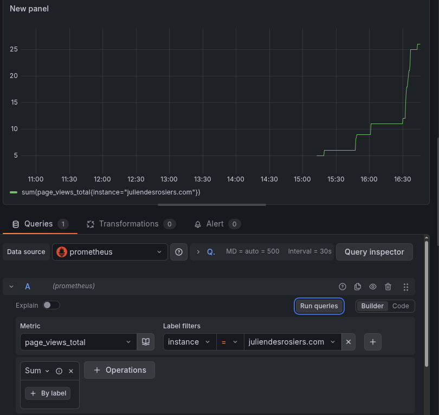The image size is (439, 415).
Task: Click the Run queries button
Action: (319, 306)
